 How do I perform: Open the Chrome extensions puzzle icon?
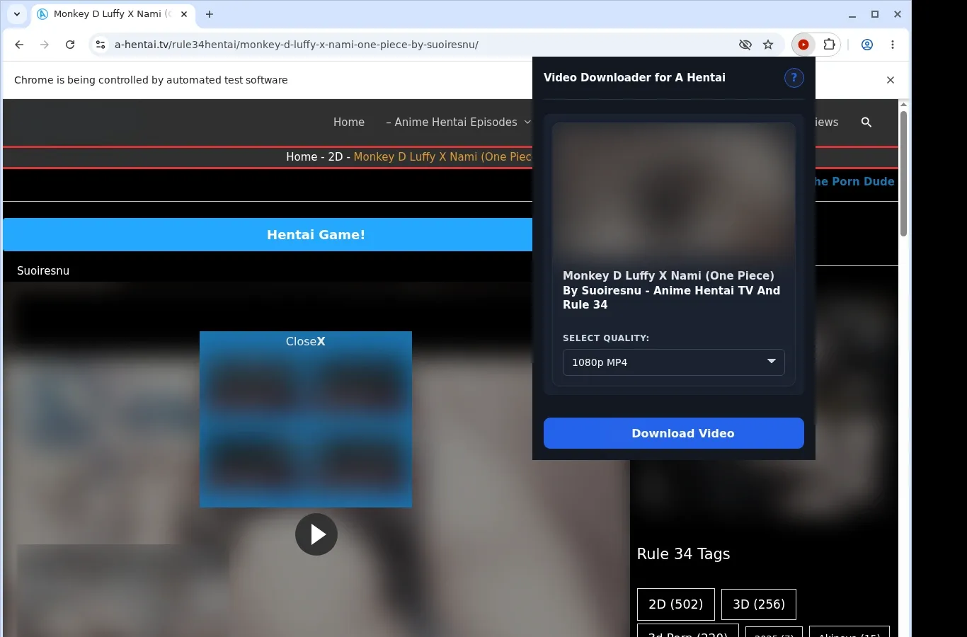coord(829,45)
